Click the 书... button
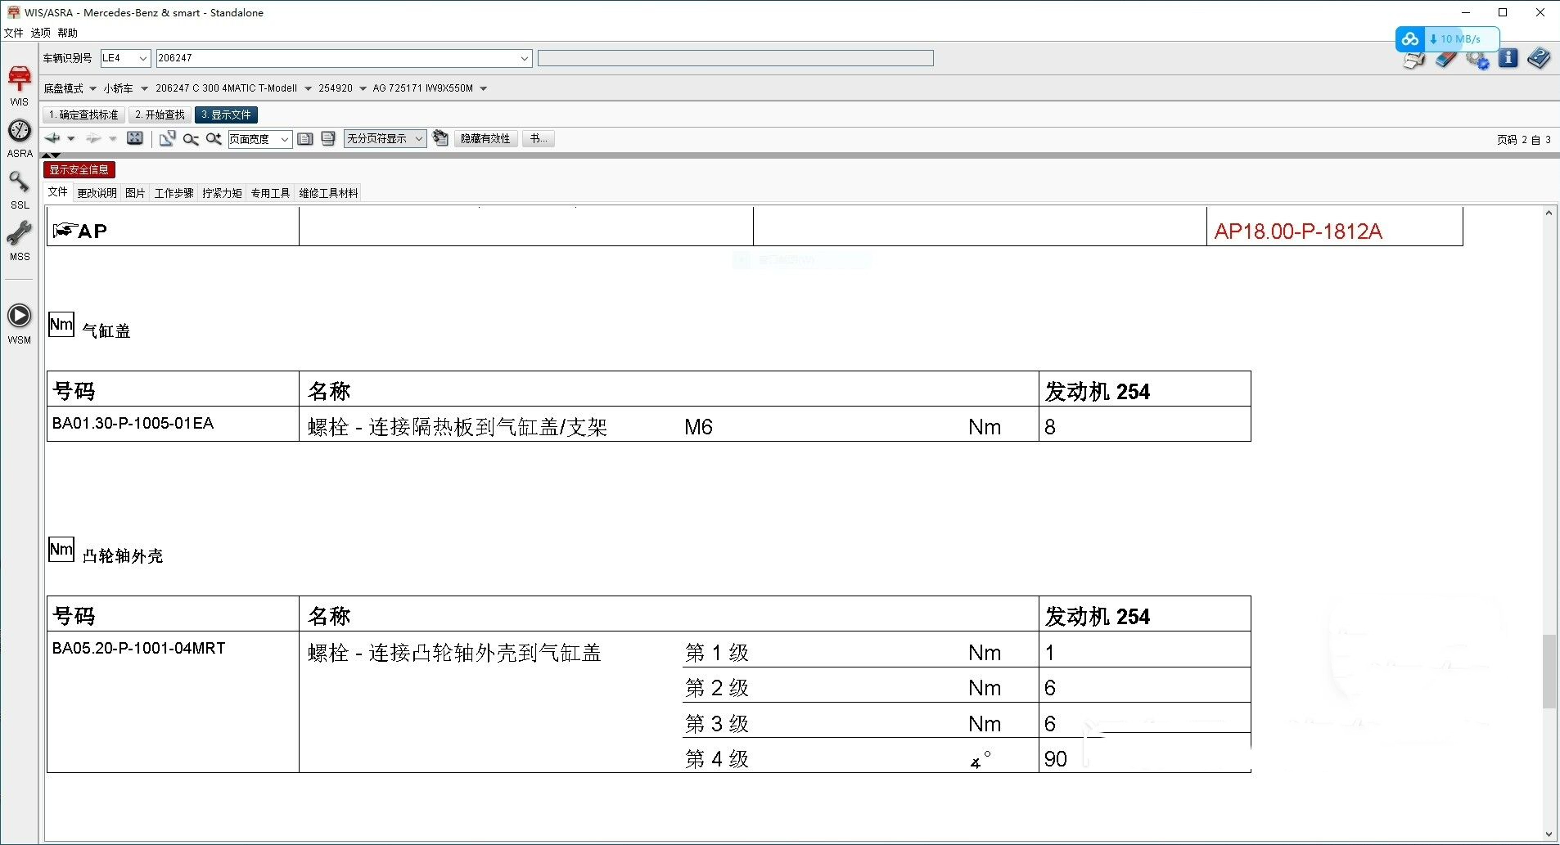1560x845 pixels. tap(539, 139)
